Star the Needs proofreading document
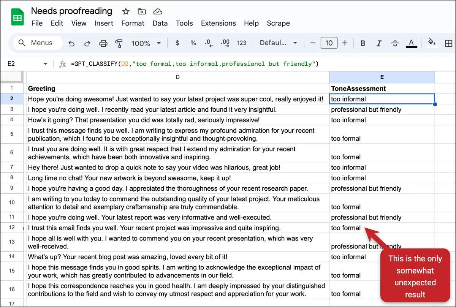 pyautogui.click(x=125, y=11)
